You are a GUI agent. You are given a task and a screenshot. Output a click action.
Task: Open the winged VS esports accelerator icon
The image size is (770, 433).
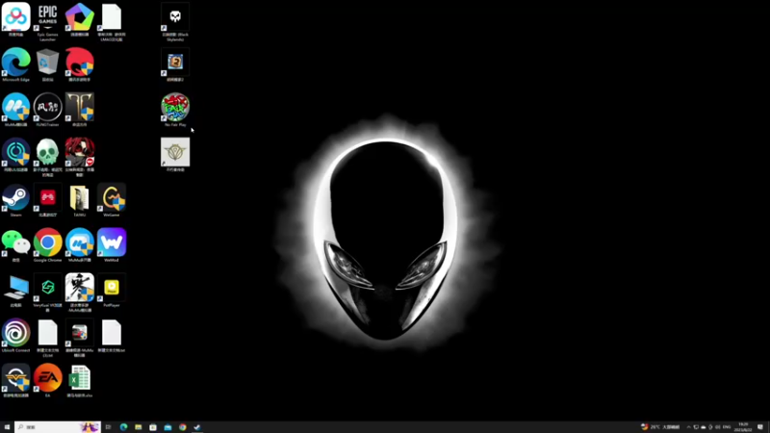tap(15, 378)
